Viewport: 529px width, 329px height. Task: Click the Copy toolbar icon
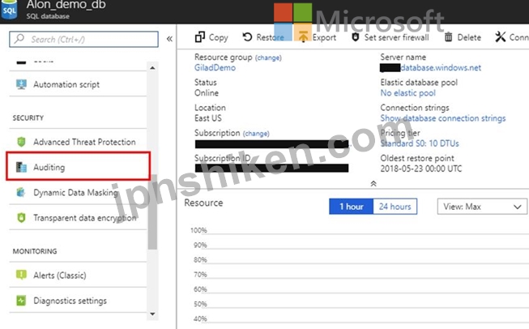[200, 36]
